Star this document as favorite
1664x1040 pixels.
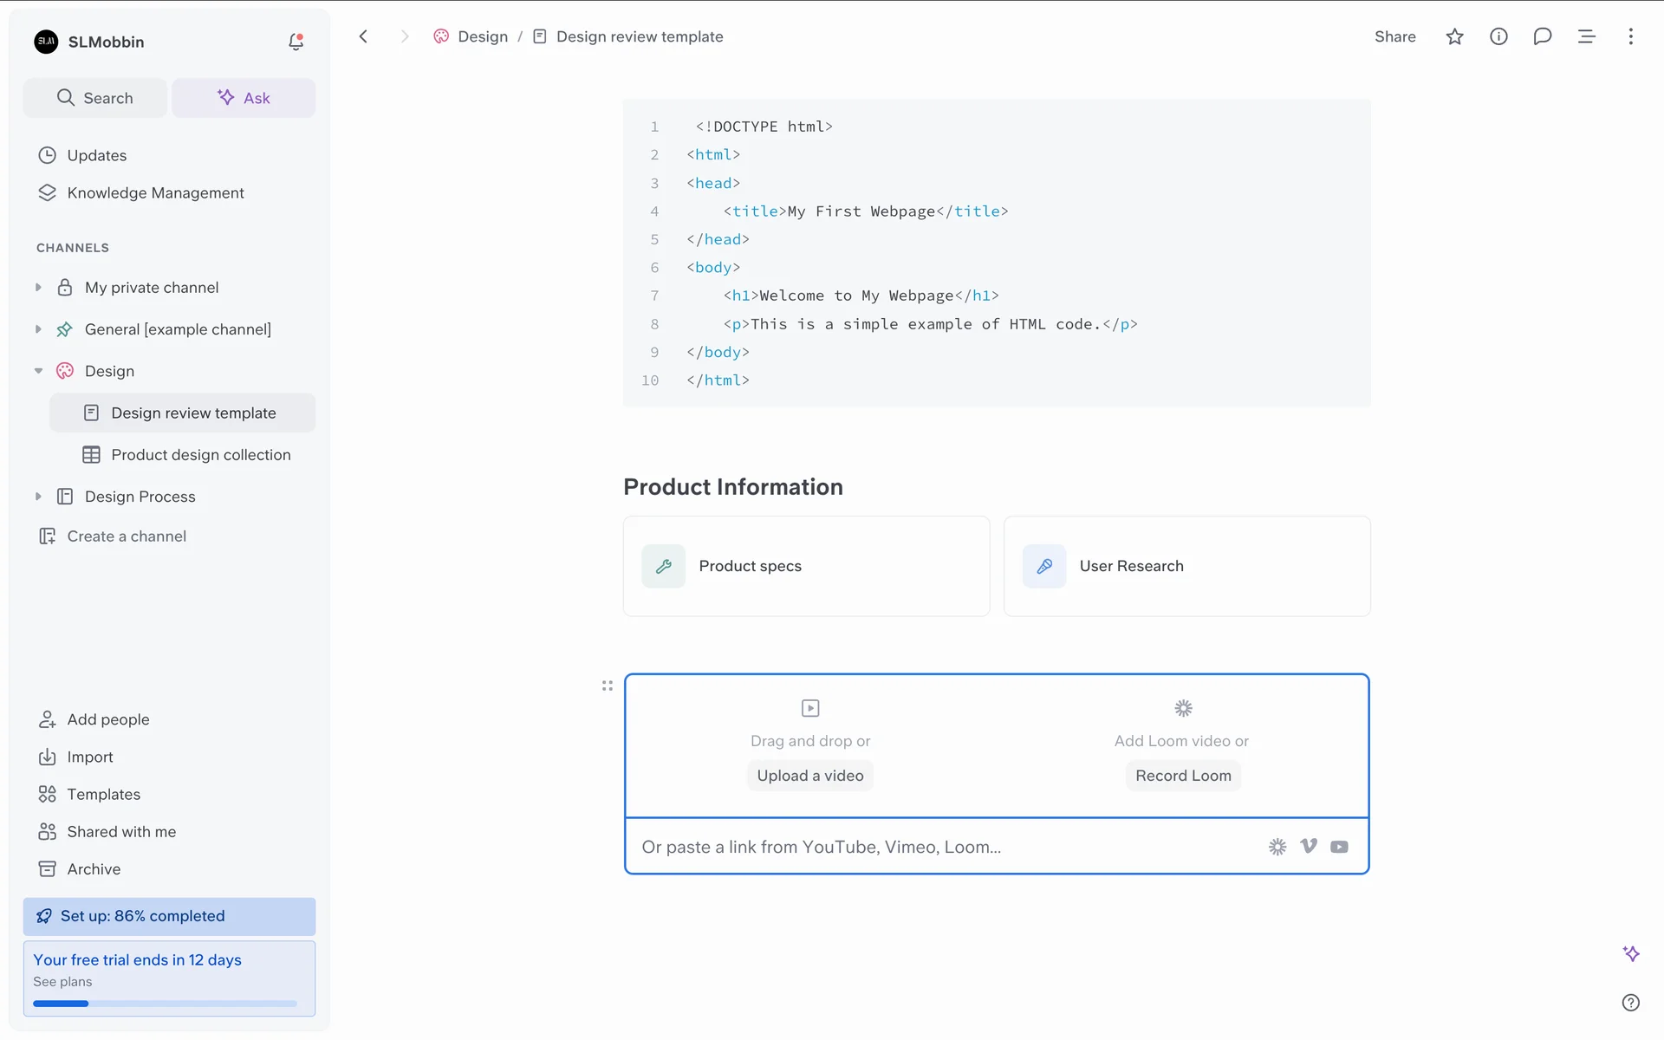point(1454,36)
